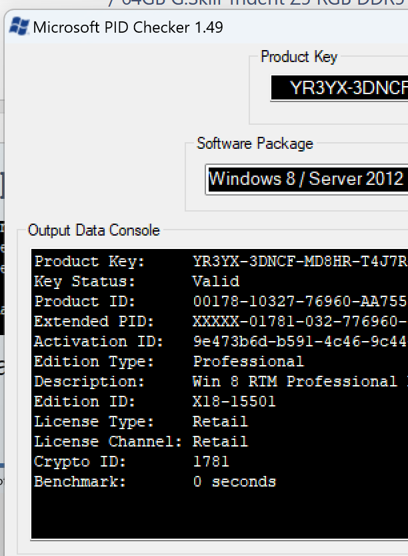Click the Extended PID: console label
Image resolution: width=408 pixels, height=556 pixels.
coord(94,321)
